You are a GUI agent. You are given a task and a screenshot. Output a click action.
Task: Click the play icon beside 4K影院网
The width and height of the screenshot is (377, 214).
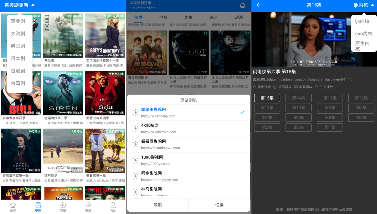[135, 128]
